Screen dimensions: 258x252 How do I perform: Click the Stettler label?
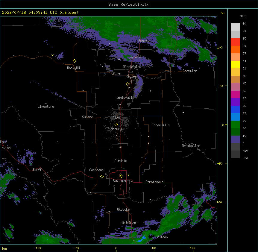[x=190, y=71]
